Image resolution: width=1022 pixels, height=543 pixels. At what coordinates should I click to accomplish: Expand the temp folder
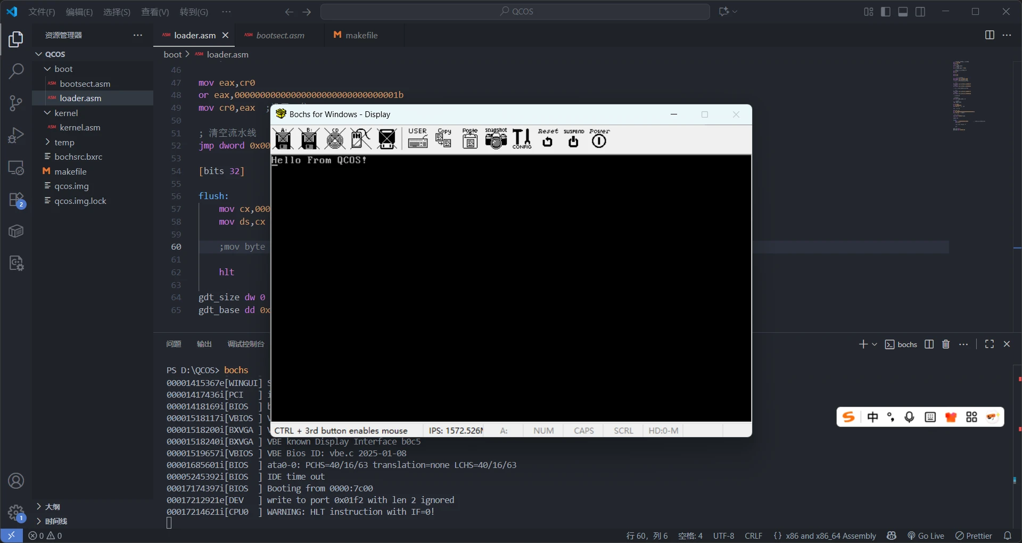47,142
